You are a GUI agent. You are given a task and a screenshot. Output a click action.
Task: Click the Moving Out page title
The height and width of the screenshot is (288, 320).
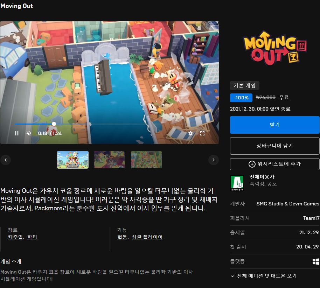(17, 6)
